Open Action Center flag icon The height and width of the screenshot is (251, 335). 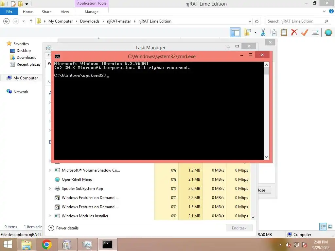tap(304, 245)
